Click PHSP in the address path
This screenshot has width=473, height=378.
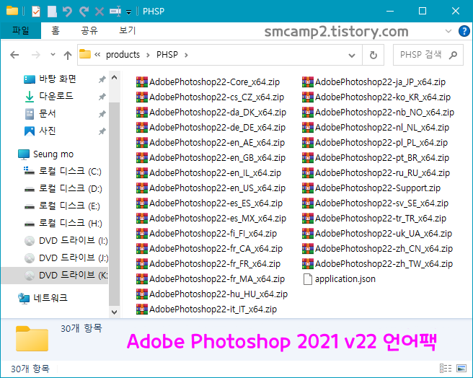pos(167,55)
